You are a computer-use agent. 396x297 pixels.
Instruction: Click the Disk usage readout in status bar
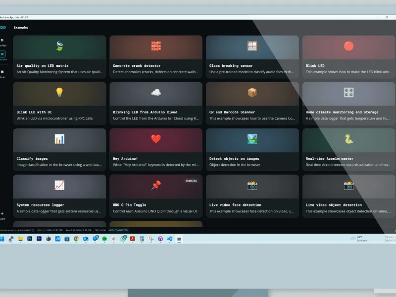tap(50, 230)
